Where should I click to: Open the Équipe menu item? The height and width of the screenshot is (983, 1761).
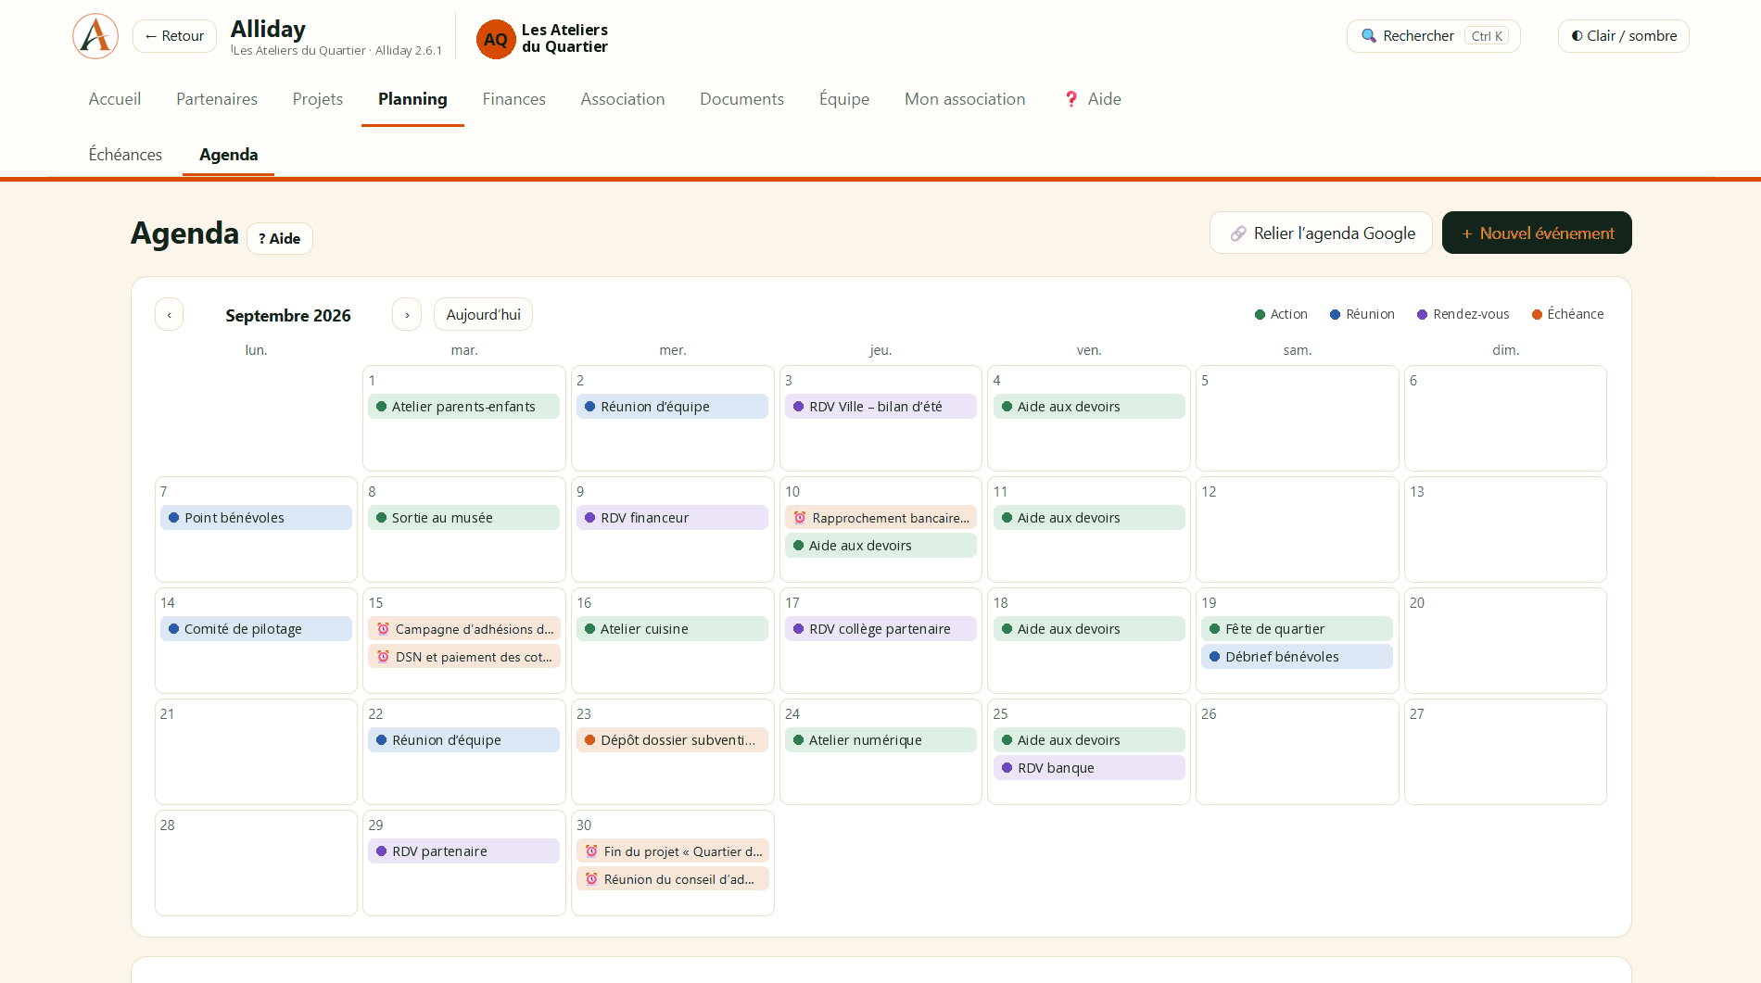coord(844,99)
